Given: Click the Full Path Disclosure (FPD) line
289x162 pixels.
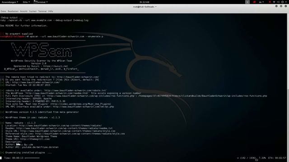Looking at the screenshot, I should click(134, 96).
